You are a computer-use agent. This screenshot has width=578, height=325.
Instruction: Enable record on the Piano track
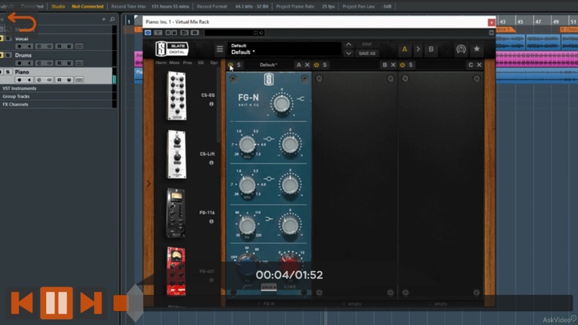[x=19, y=80]
